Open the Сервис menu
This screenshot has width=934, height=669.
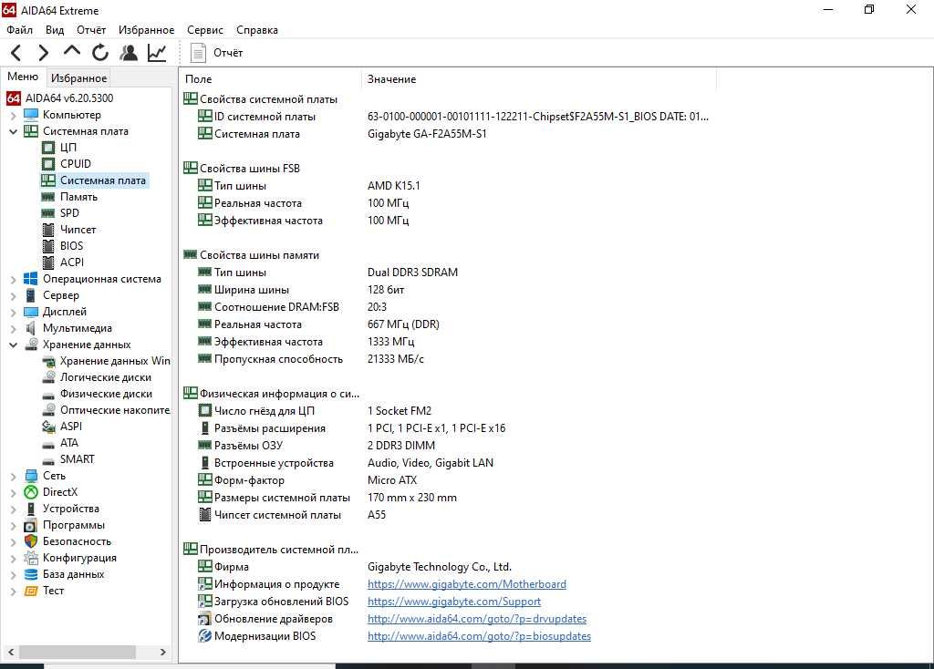point(205,30)
